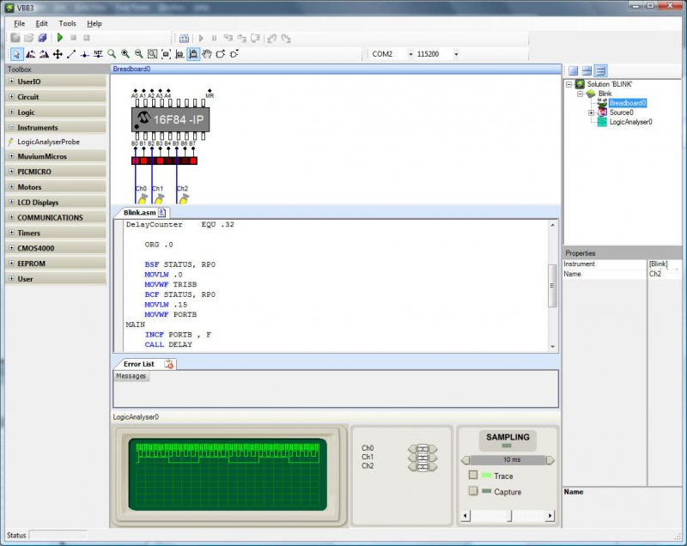Viewport: 687px width, 546px height.
Task: Open the COM2 port dropdown
Action: pyautogui.click(x=410, y=54)
